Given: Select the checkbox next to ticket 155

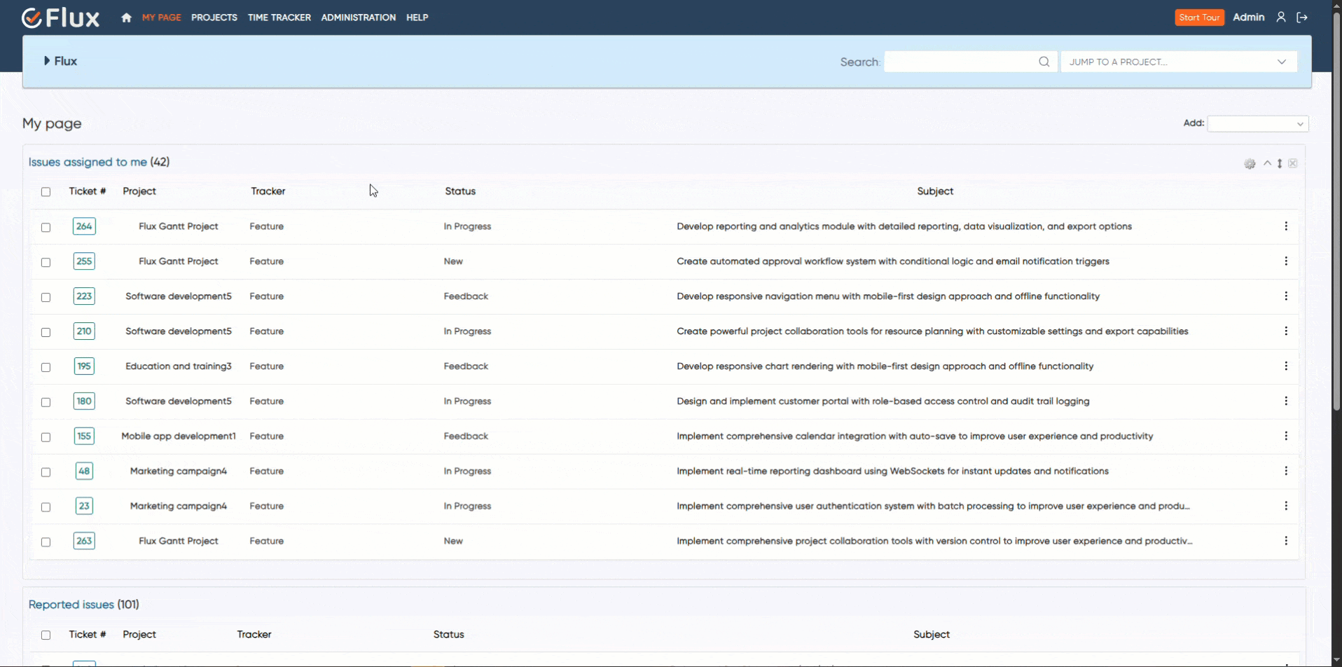Looking at the screenshot, I should [x=46, y=436].
